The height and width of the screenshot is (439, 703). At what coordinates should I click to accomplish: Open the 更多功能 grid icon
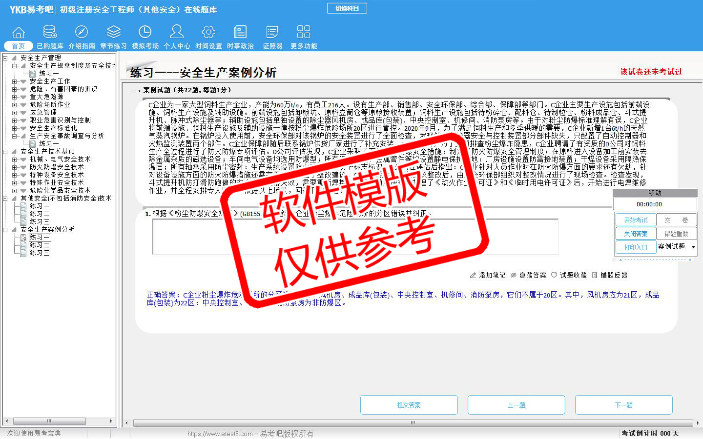coord(304,33)
